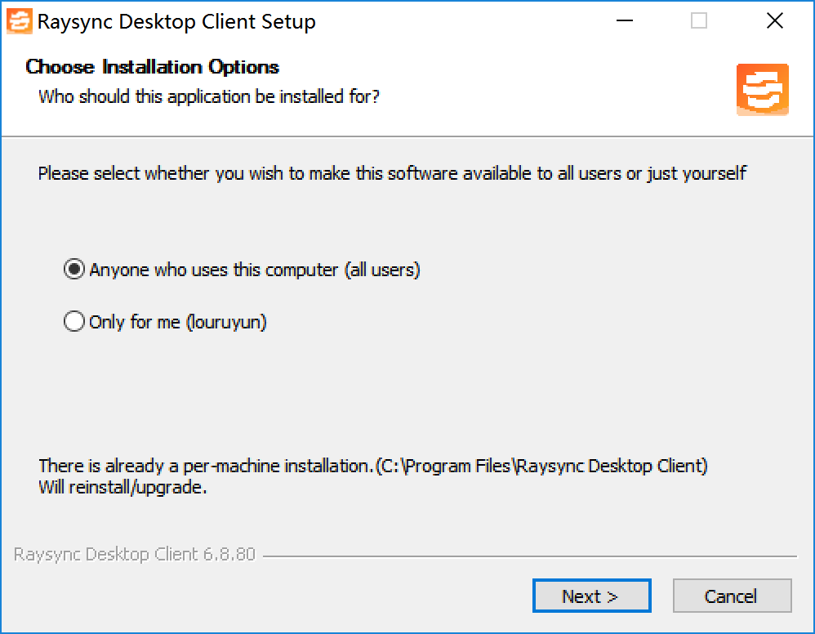
Task: Select the 'Anyone who uses this computer' radio button
Action: [74, 270]
